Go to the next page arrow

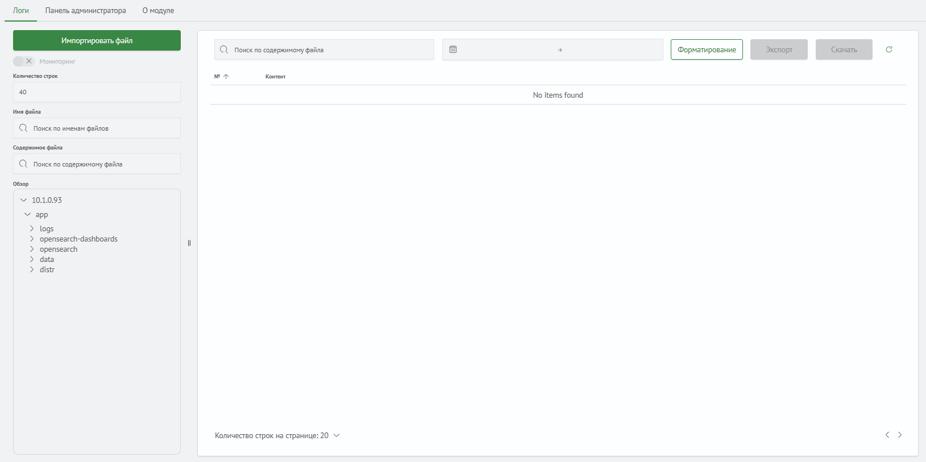point(900,435)
